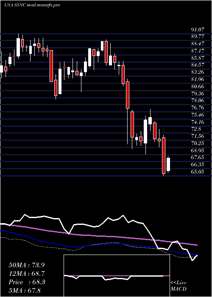Click the 81.96 price axis label

[x=198, y=79]
